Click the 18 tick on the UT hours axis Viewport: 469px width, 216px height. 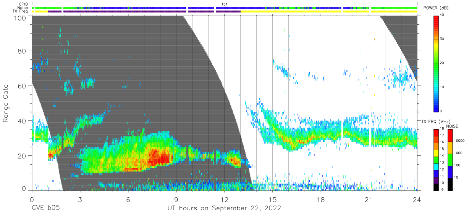pyautogui.click(x=321, y=199)
